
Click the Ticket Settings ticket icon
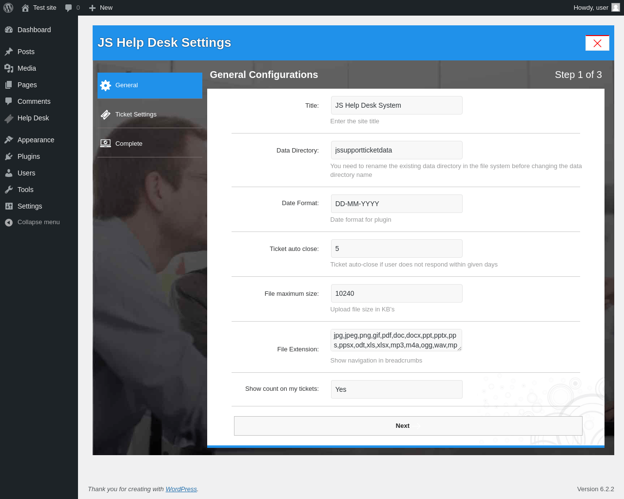105,115
